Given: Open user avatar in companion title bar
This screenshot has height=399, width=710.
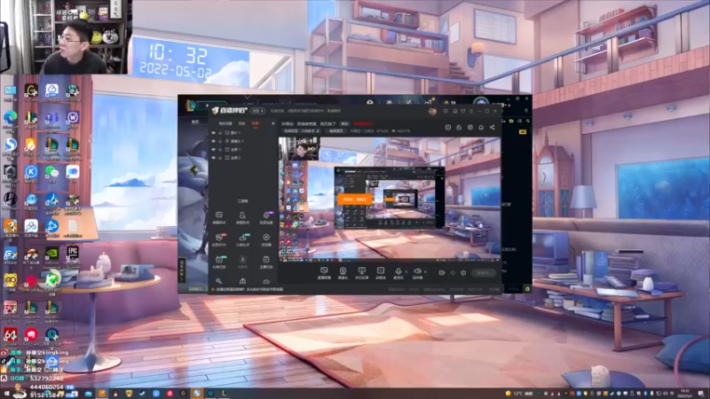Looking at the screenshot, I should pyautogui.click(x=432, y=111).
